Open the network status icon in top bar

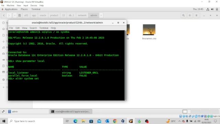tap(208, 9)
